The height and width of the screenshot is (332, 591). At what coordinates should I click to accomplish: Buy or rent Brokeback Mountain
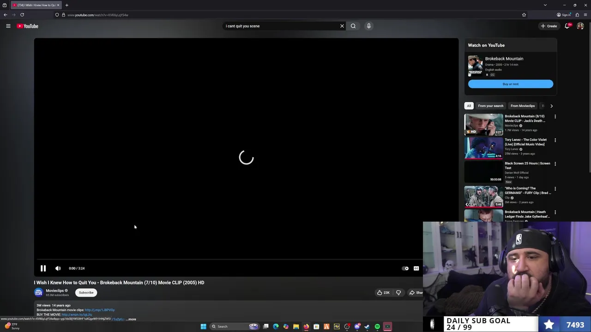point(511,84)
